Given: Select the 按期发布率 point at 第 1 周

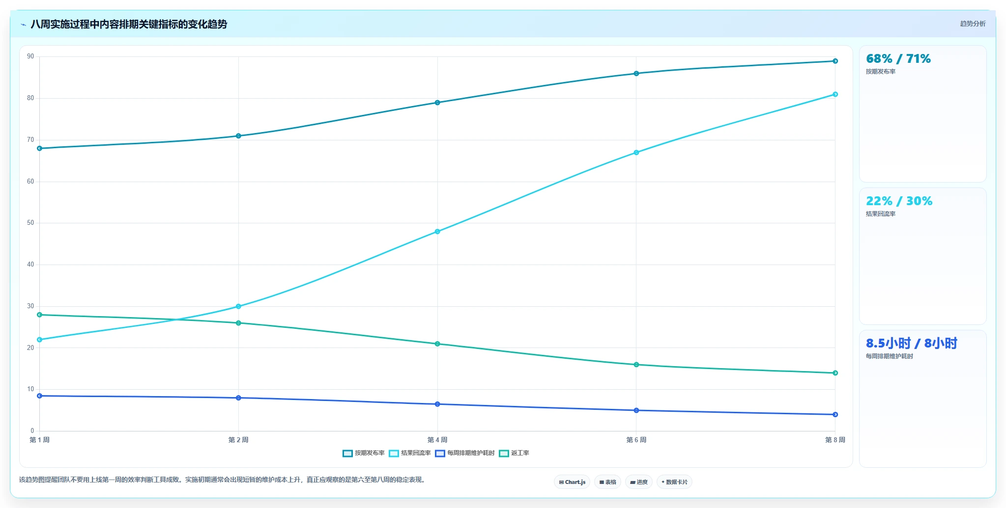Looking at the screenshot, I should pos(40,148).
